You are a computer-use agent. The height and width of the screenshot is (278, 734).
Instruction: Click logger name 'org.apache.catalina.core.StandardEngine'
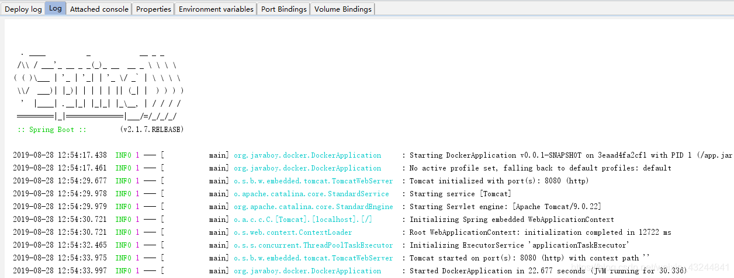tap(313, 207)
